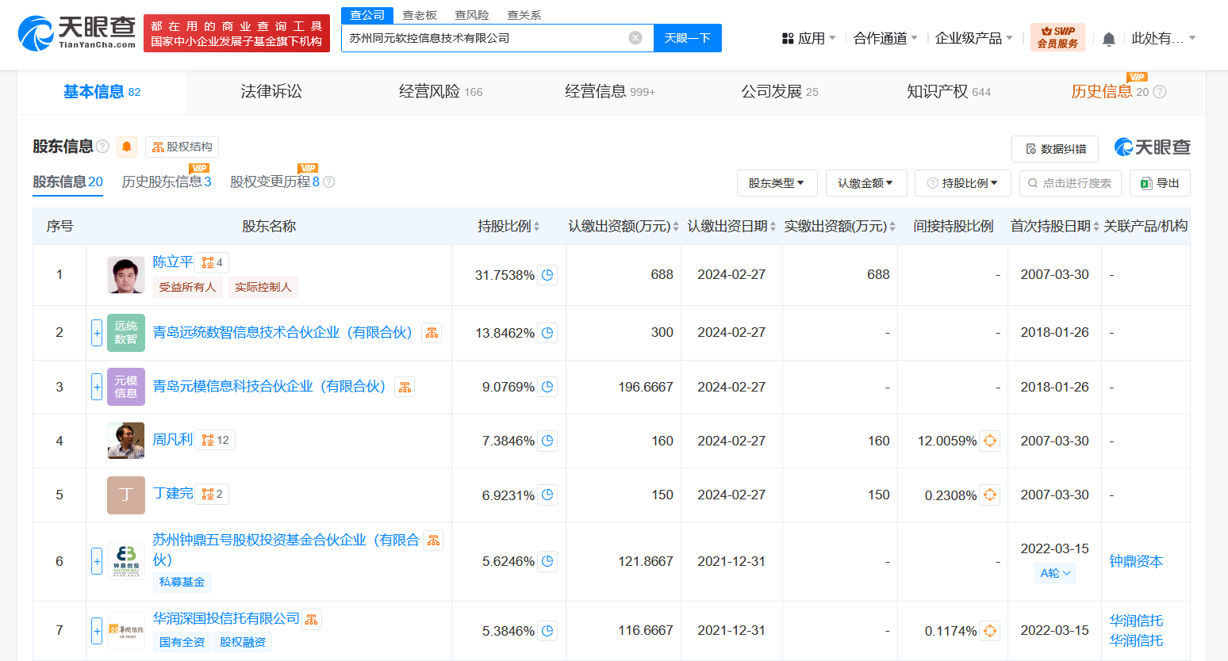Open pie chart icon next to 5.6246%

(547, 562)
